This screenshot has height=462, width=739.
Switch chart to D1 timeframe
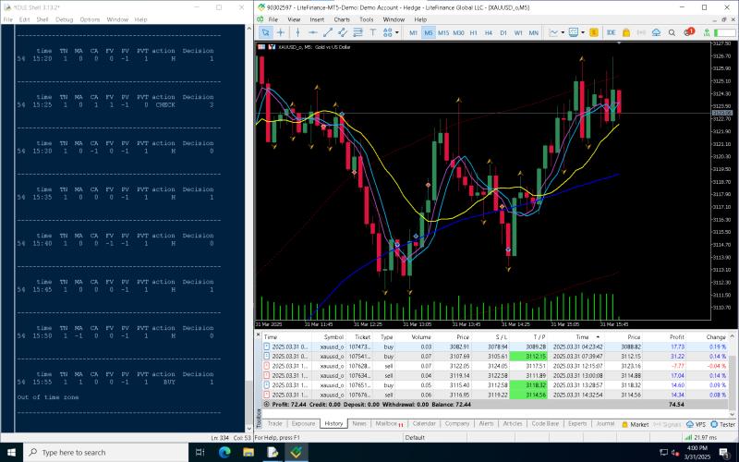(503, 32)
